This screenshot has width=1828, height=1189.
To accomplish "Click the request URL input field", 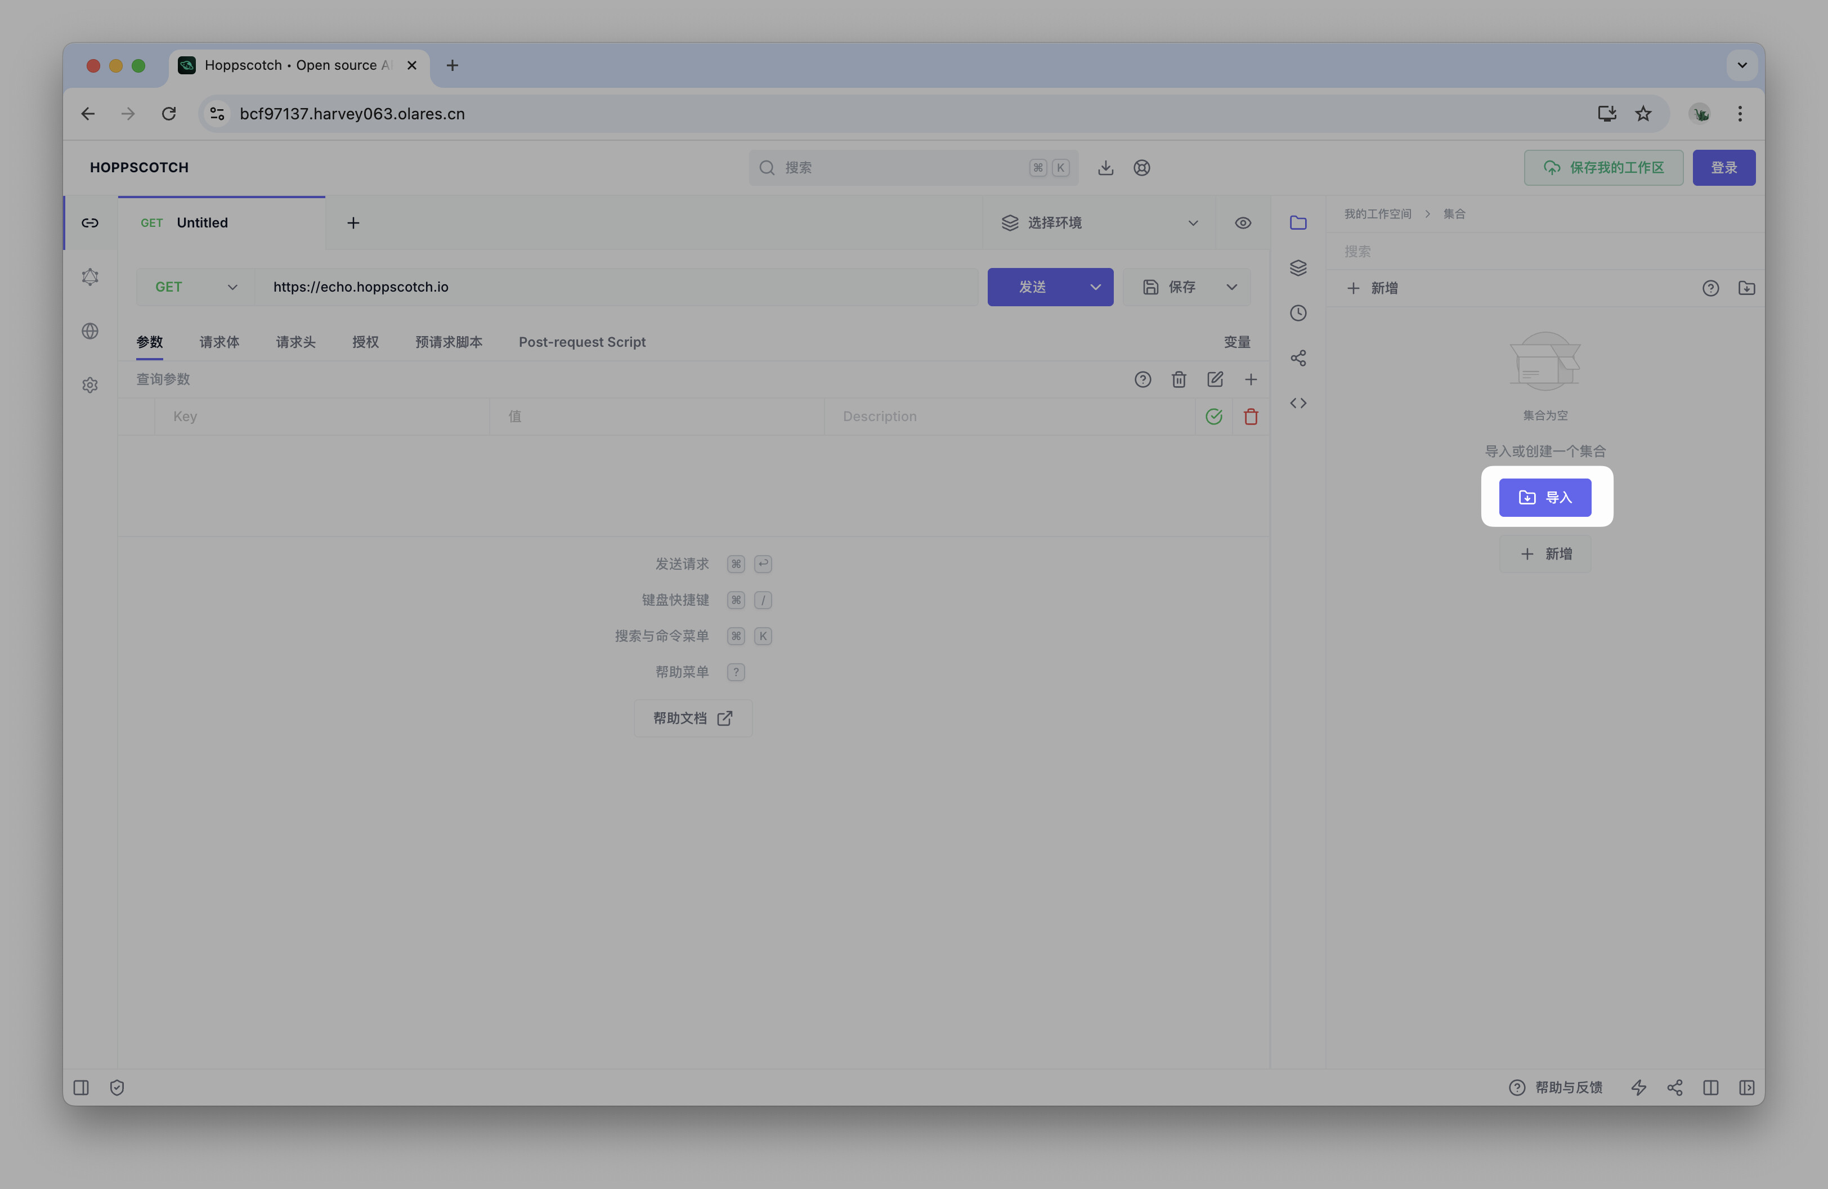I will 615,287.
